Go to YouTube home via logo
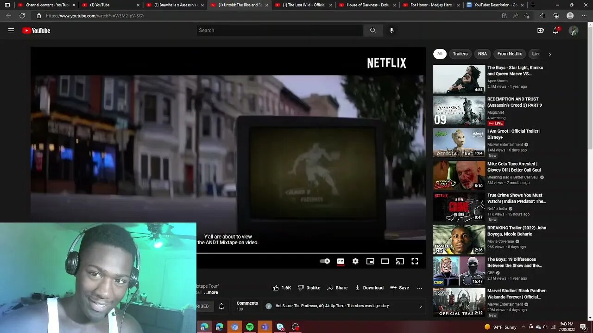 pos(36,31)
